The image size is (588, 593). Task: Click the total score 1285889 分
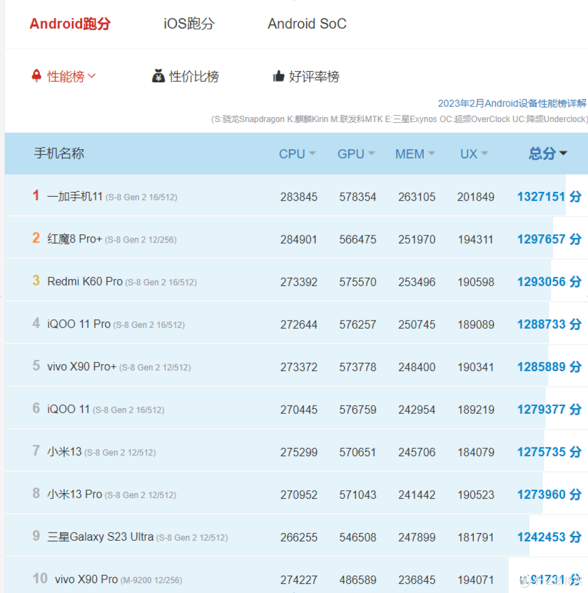pyautogui.click(x=549, y=367)
